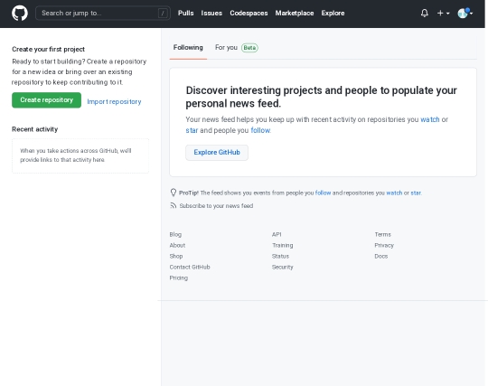Click the 'Recent activity' heading

tap(35, 129)
